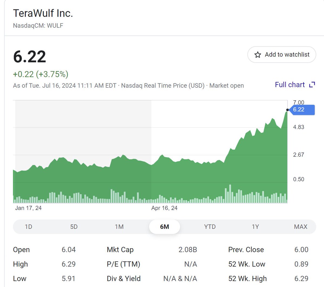Click the 52 Wk. Low value 0.89
Image resolution: width=324 pixels, height=287 pixels.
(x=301, y=264)
